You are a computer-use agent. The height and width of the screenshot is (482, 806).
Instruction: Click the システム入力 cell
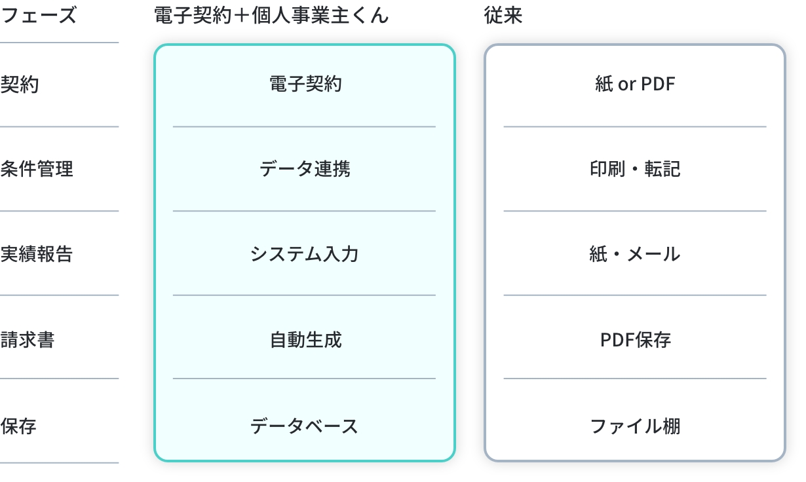click(x=305, y=253)
